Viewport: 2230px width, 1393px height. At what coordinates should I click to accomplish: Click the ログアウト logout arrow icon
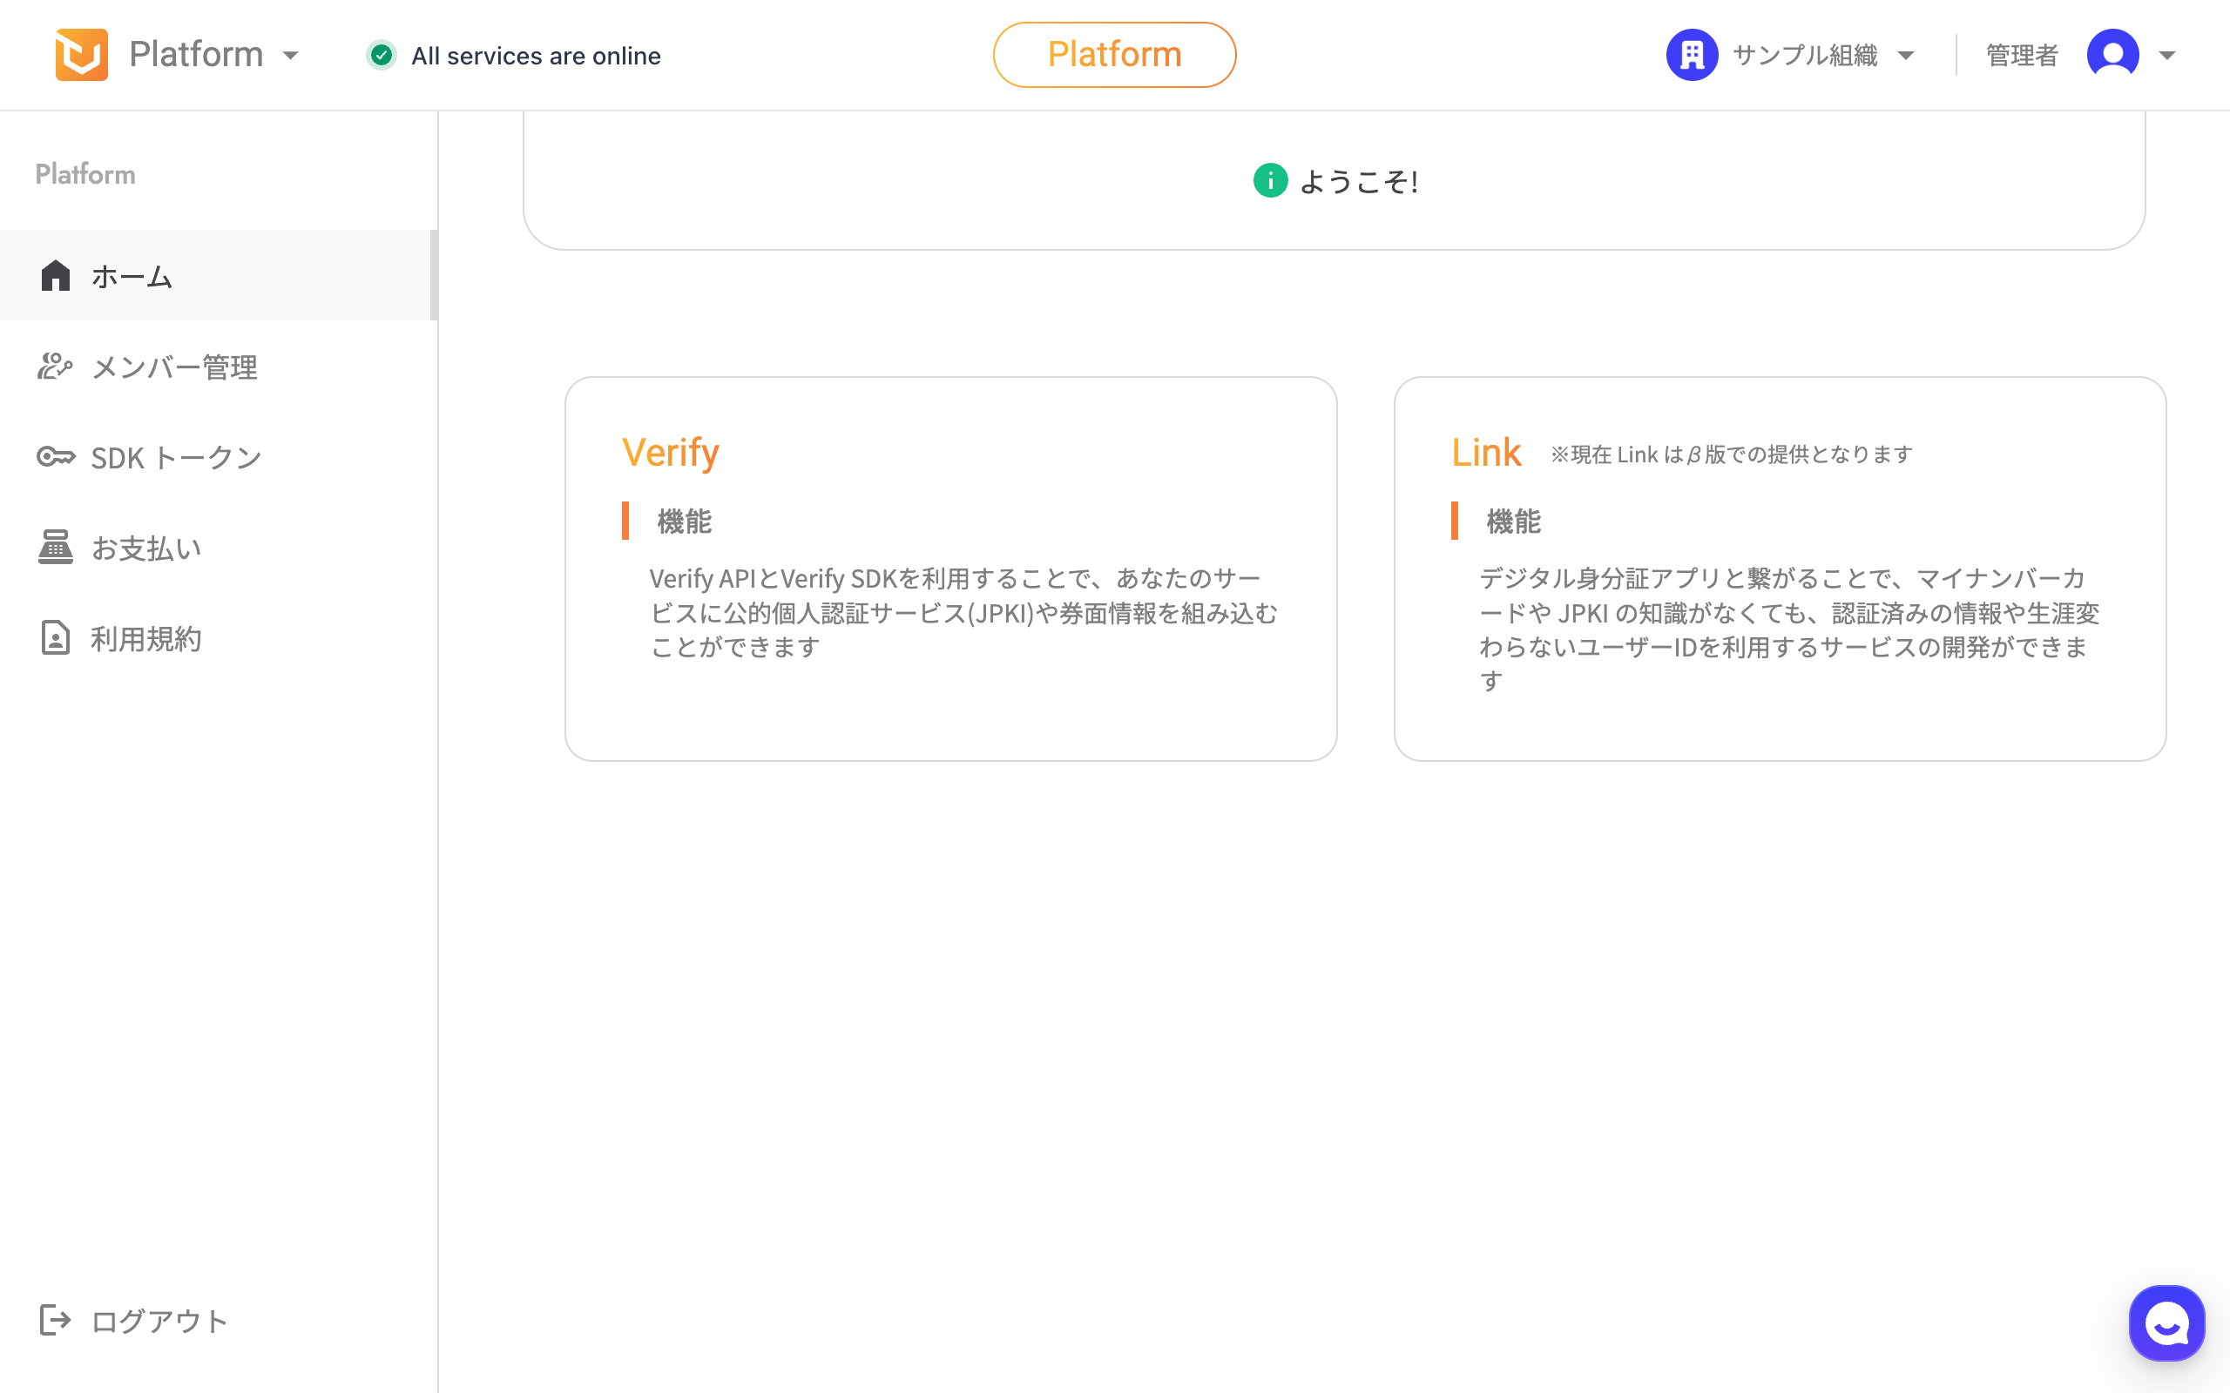click(x=55, y=1320)
